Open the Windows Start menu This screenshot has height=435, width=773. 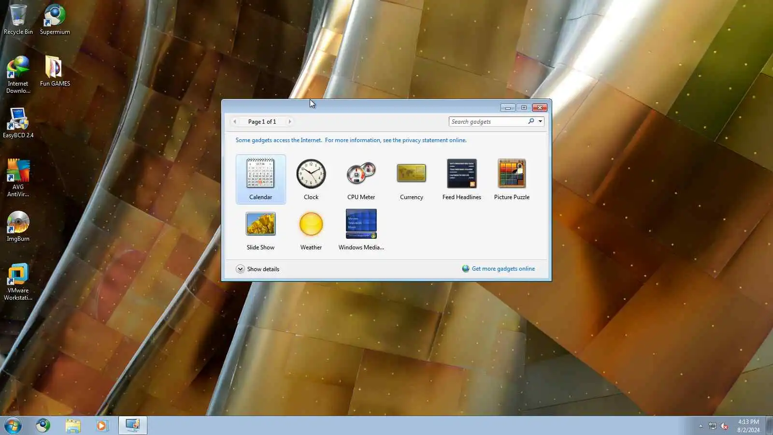click(13, 426)
